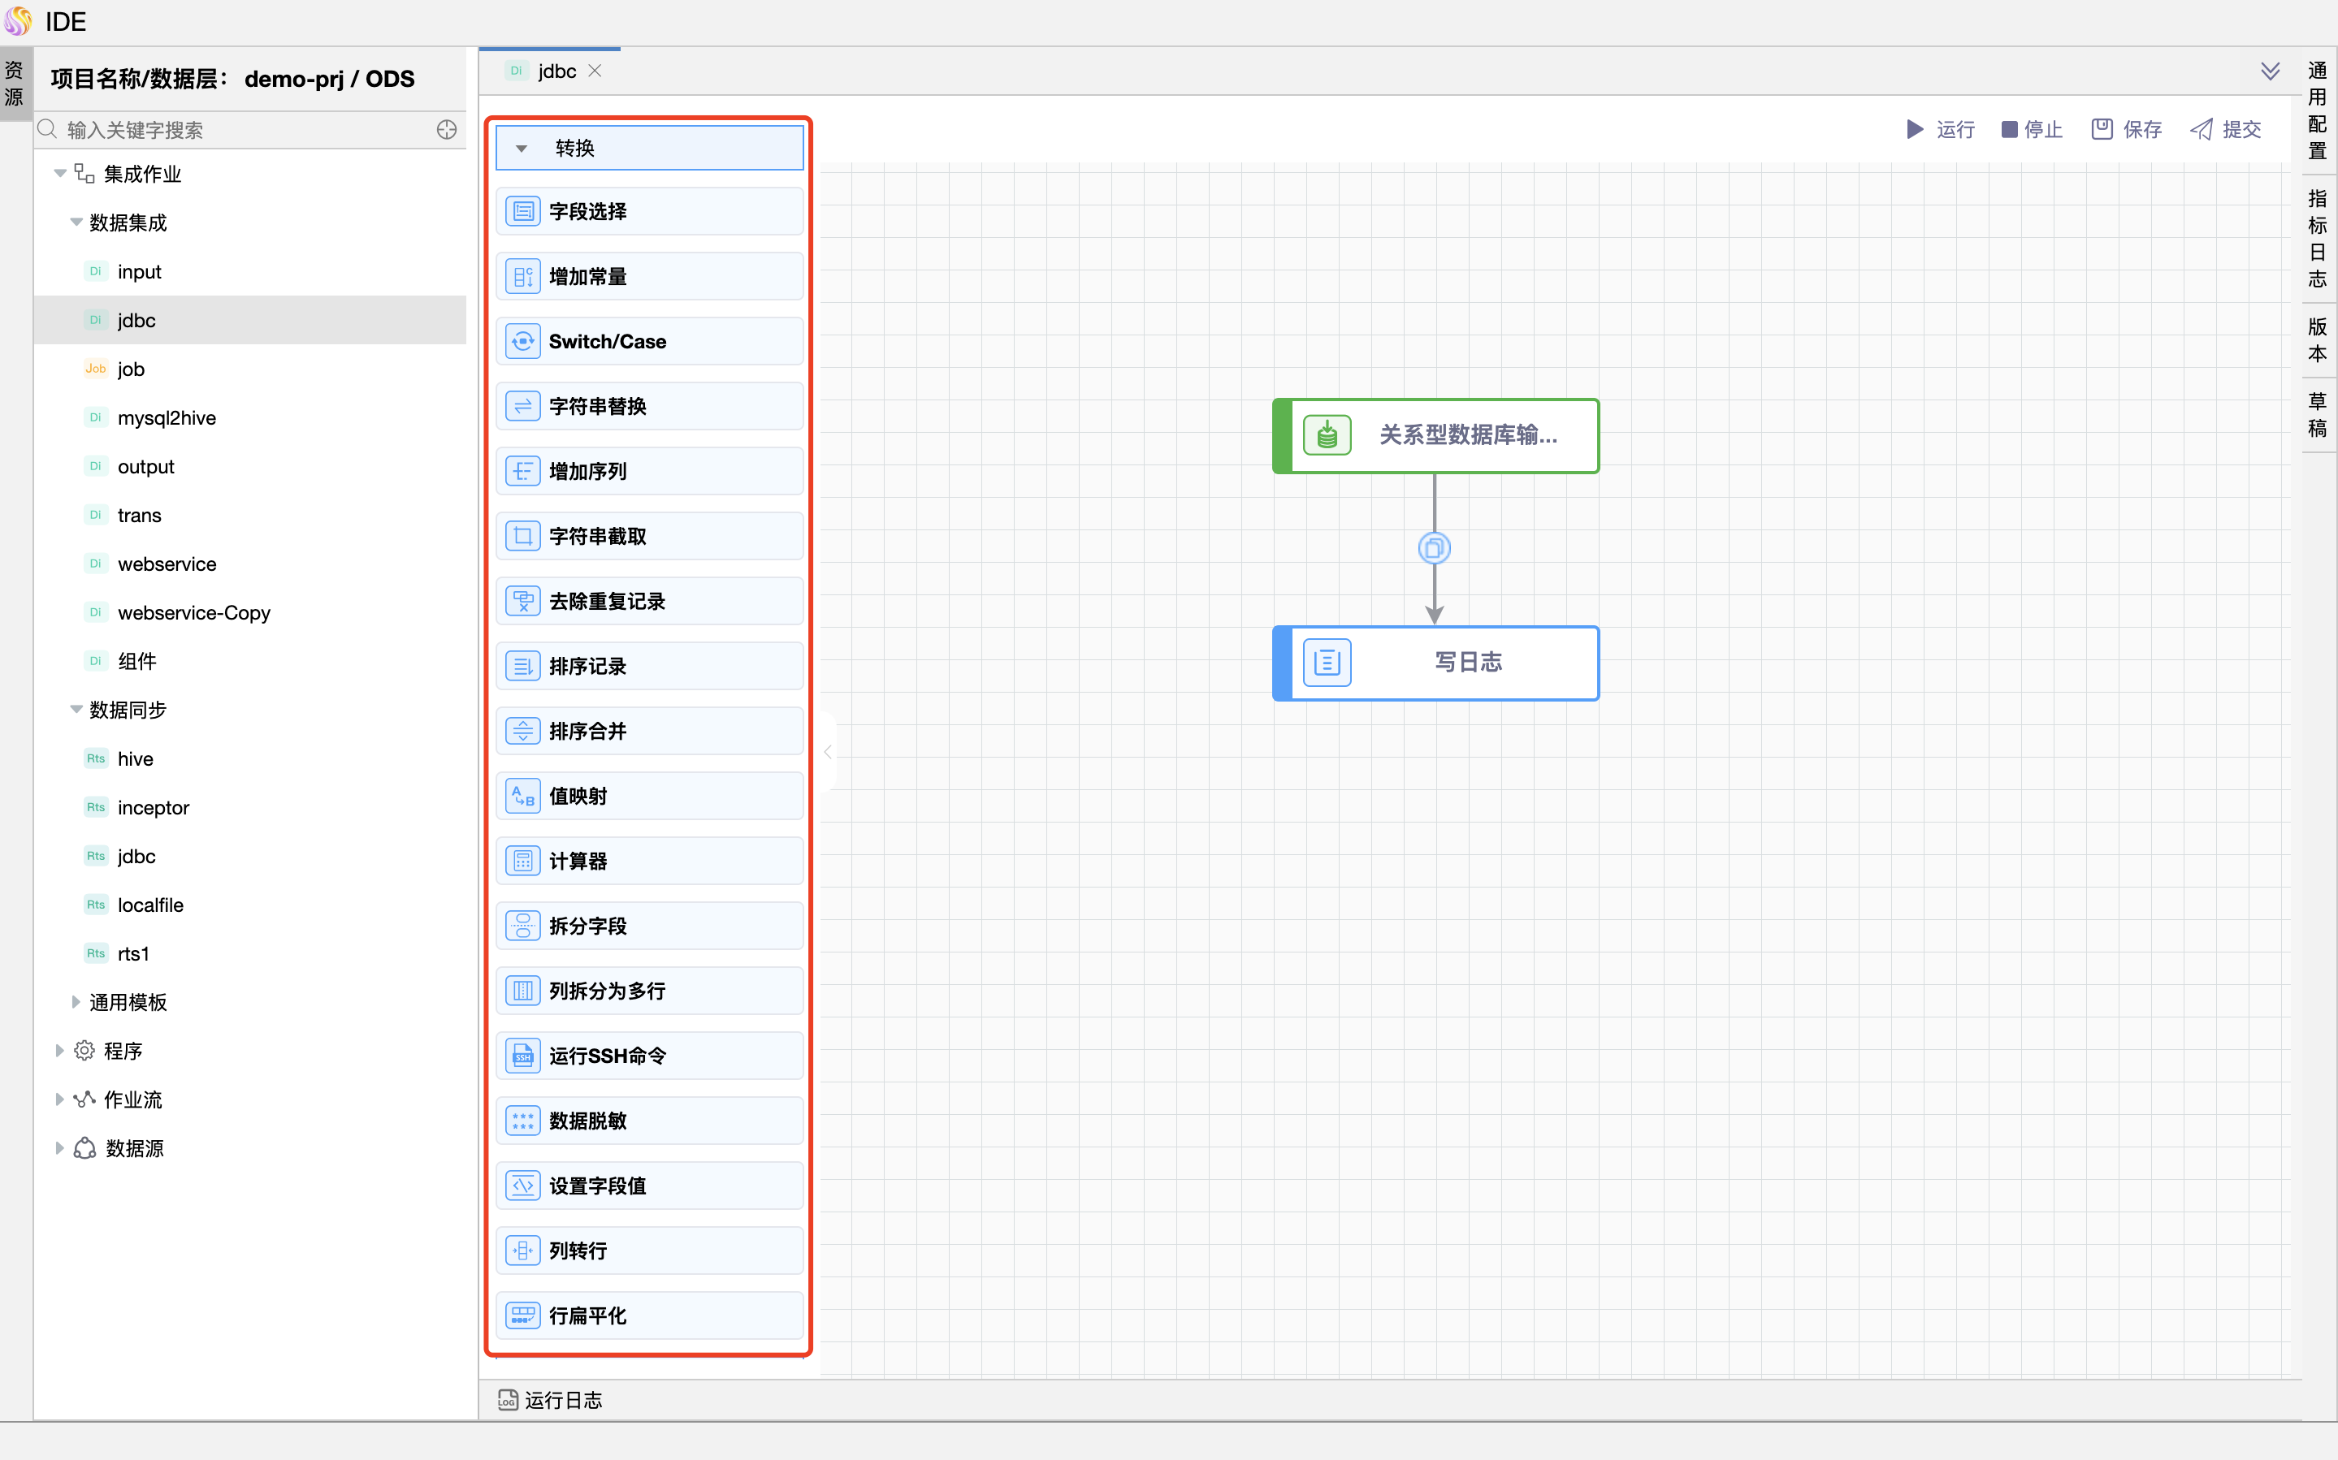Collapse the 转换 component category
Screen dimensions: 2338x1460
click(522, 149)
